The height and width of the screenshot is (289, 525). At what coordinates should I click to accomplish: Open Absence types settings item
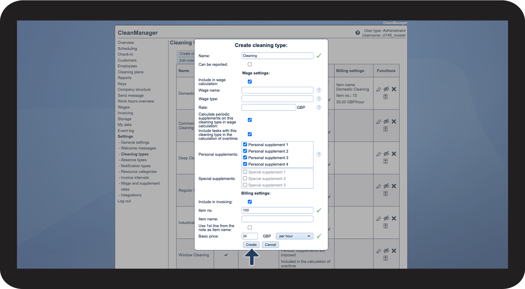(133, 160)
